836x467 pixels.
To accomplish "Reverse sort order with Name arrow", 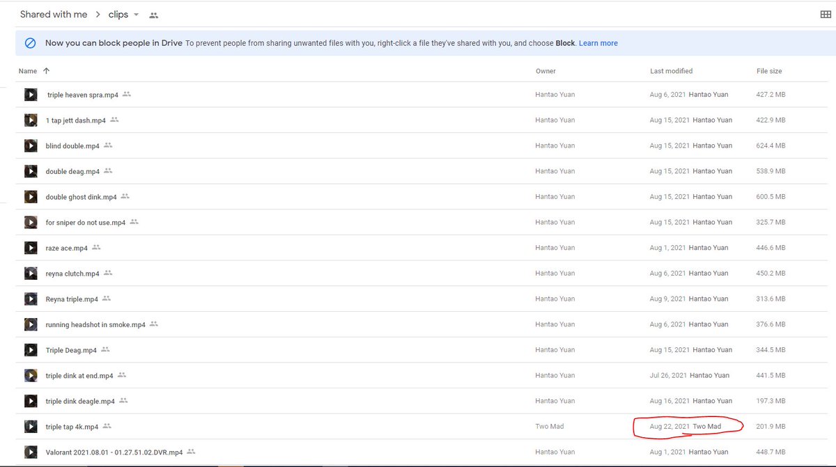I will pyautogui.click(x=47, y=71).
